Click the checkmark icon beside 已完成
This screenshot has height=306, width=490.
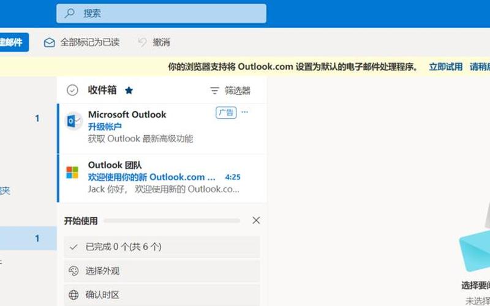pos(73,247)
